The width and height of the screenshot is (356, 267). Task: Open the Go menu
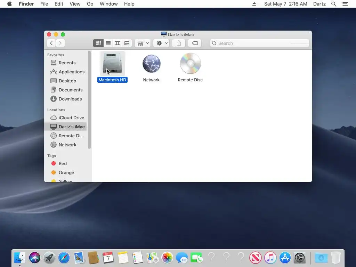pos(90,4)
